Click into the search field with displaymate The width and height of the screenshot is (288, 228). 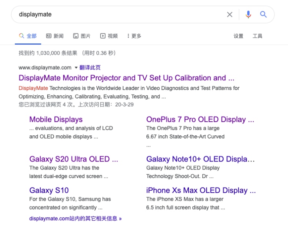(x=115, y=15)
